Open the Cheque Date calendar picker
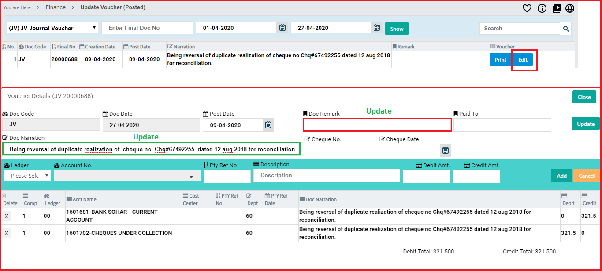The image size is (602, 271). (x=446, y=150)
